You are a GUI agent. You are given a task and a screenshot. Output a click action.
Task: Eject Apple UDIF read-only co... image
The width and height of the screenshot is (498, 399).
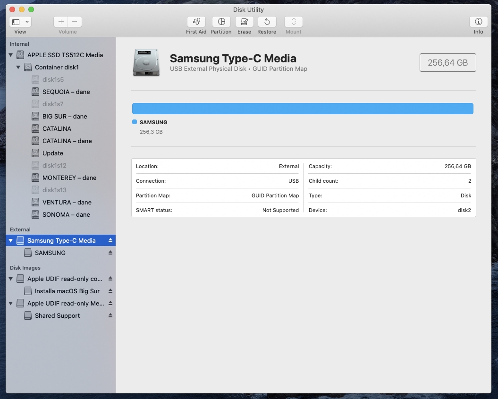click(x=110, y=279)
